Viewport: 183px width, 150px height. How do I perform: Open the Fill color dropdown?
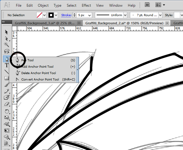pyautogui.click(x=45, y=15)
